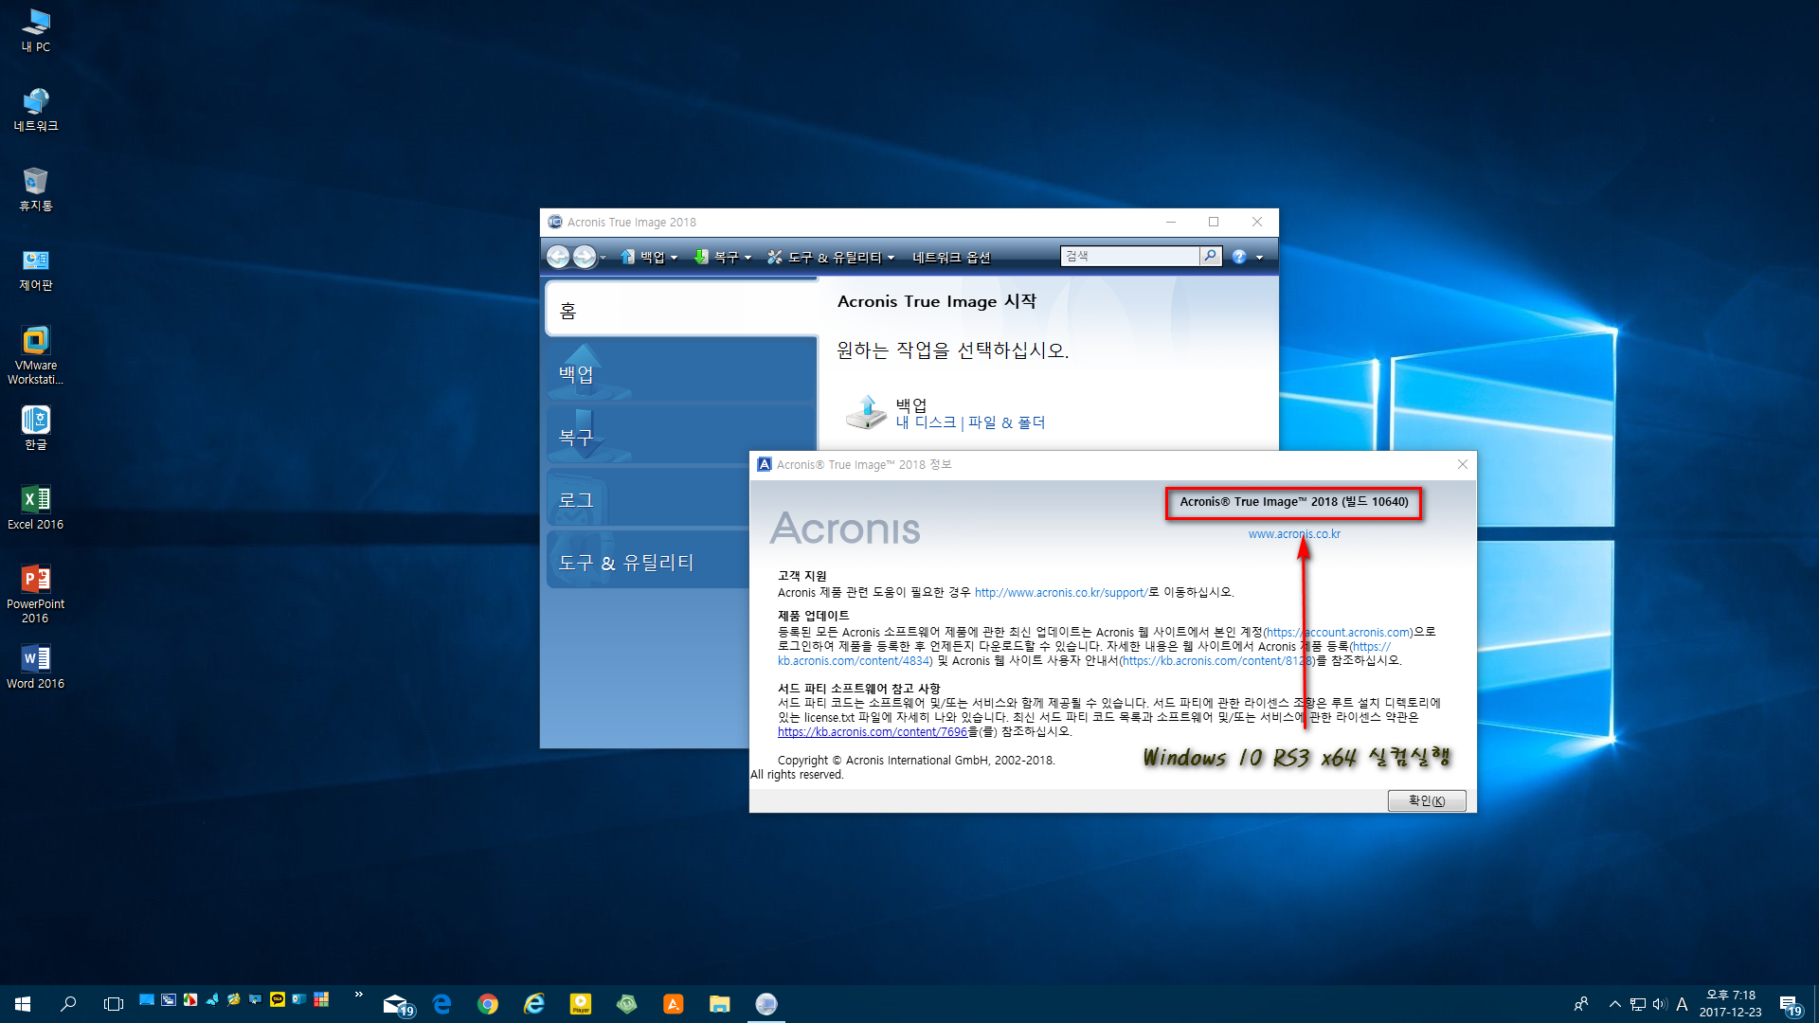Launch VMware Workstation desktop icon
The image size is (1819, 1023).
click(36, 355)
